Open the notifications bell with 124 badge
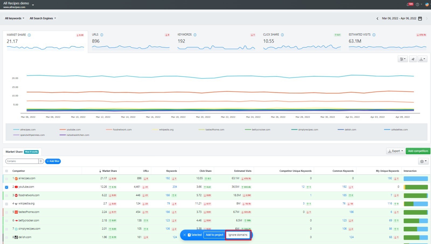Viewport: 431px width, 244px height. (409, 4)
